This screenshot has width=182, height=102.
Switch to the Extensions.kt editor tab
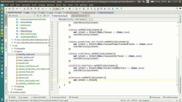[80, 16]
